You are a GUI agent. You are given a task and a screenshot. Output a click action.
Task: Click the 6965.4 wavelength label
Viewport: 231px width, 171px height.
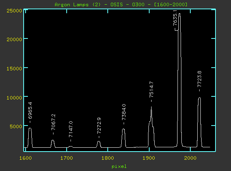tap(30, 110)
